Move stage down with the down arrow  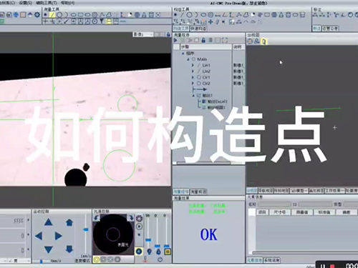tap(49, 249)
